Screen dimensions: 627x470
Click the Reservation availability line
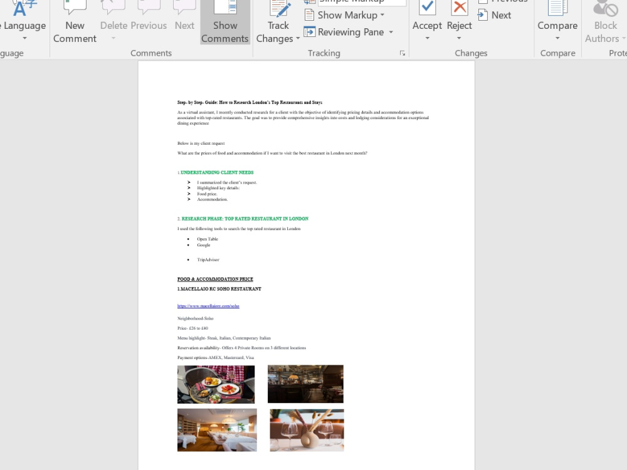click(241, 348)
